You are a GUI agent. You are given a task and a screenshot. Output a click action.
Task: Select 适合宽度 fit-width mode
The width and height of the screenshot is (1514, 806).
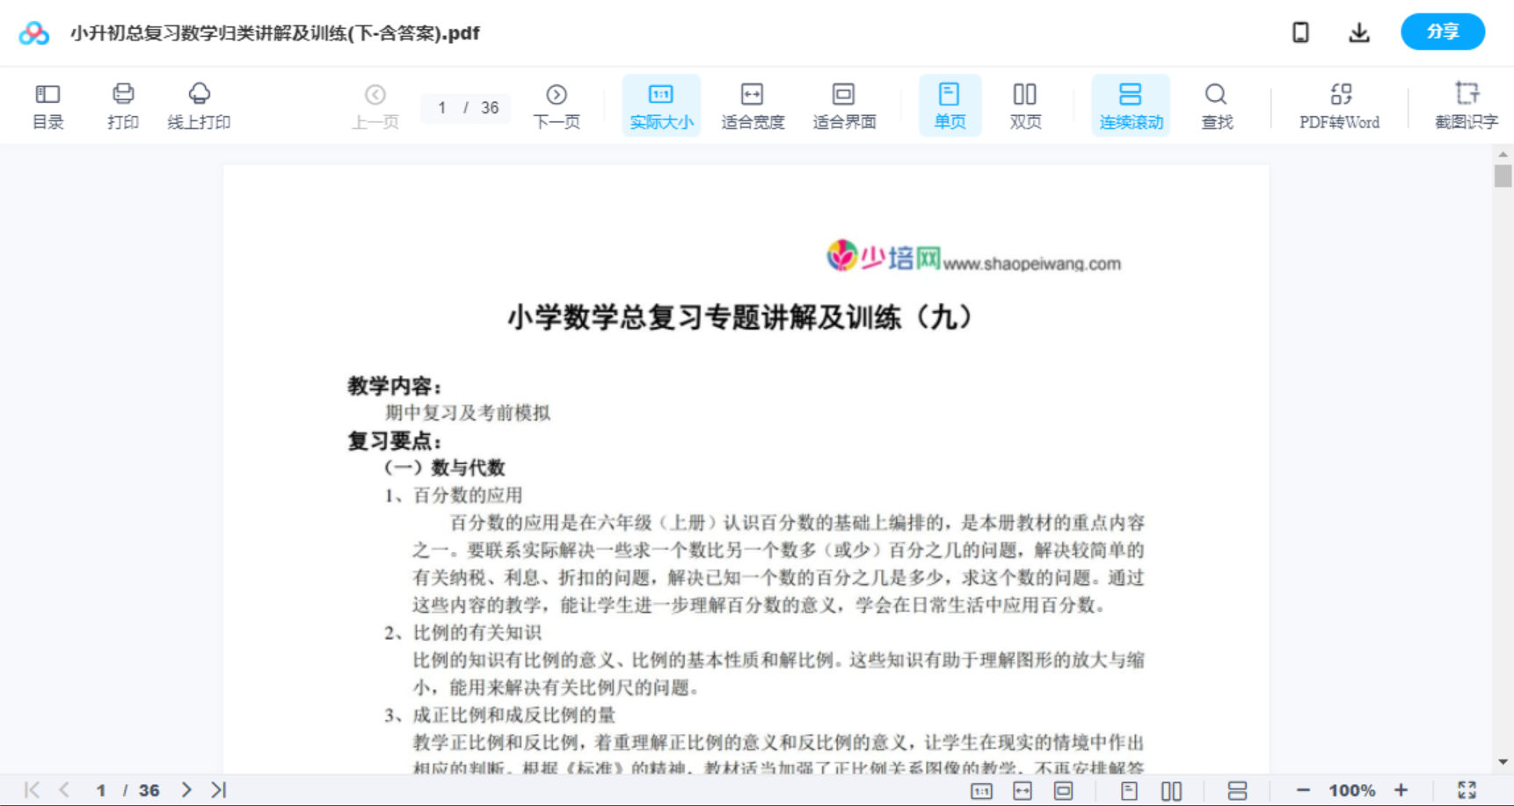[x=753, y=105]
